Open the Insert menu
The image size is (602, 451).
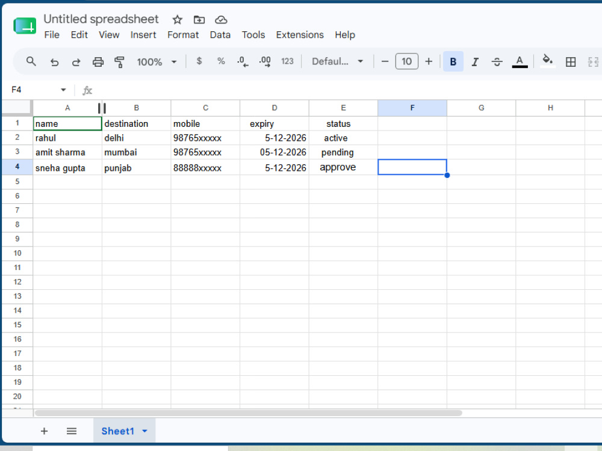tap(143, 35)
